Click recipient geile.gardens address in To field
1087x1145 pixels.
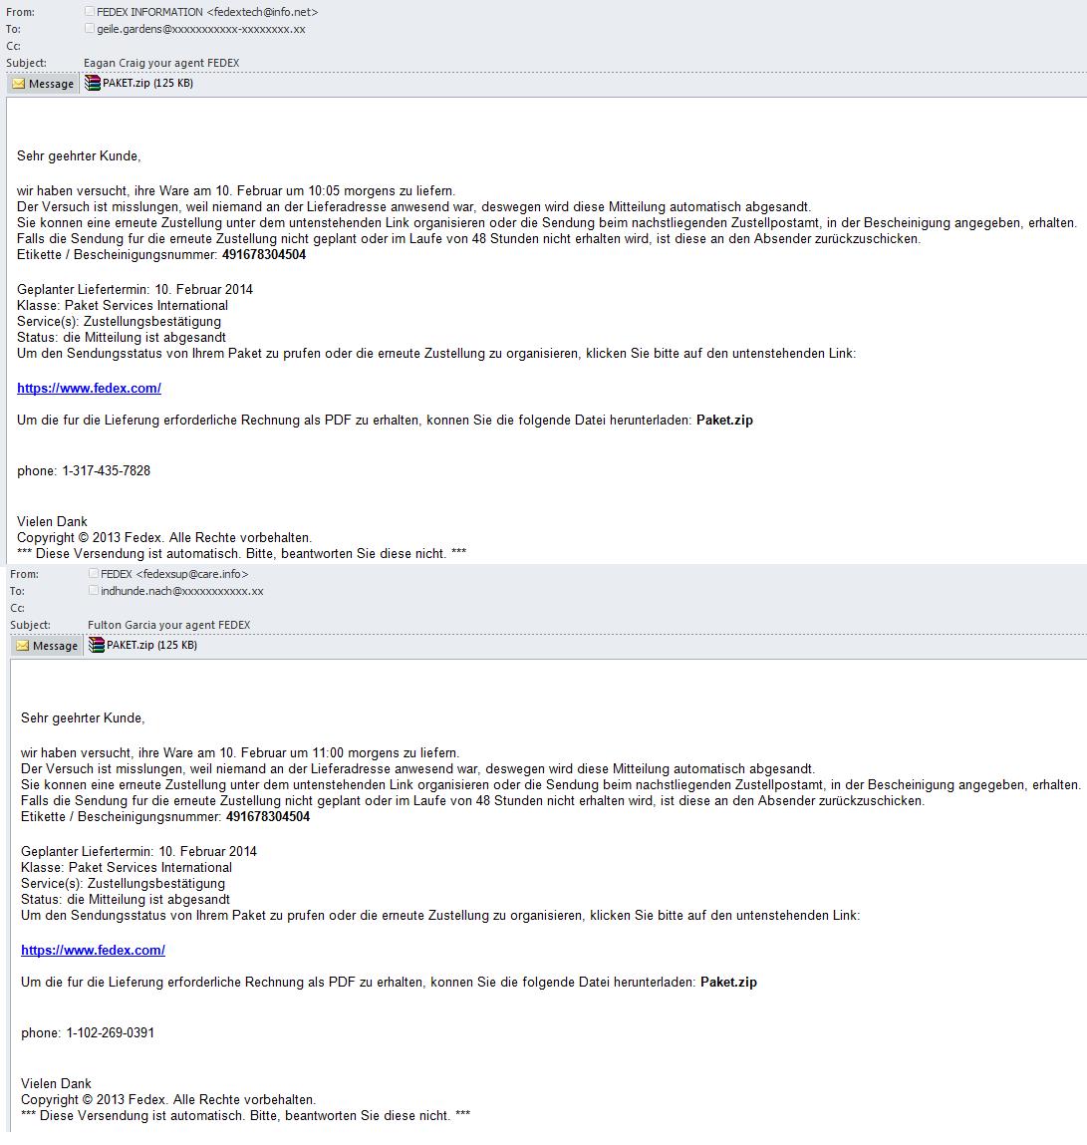coord(200,29)
